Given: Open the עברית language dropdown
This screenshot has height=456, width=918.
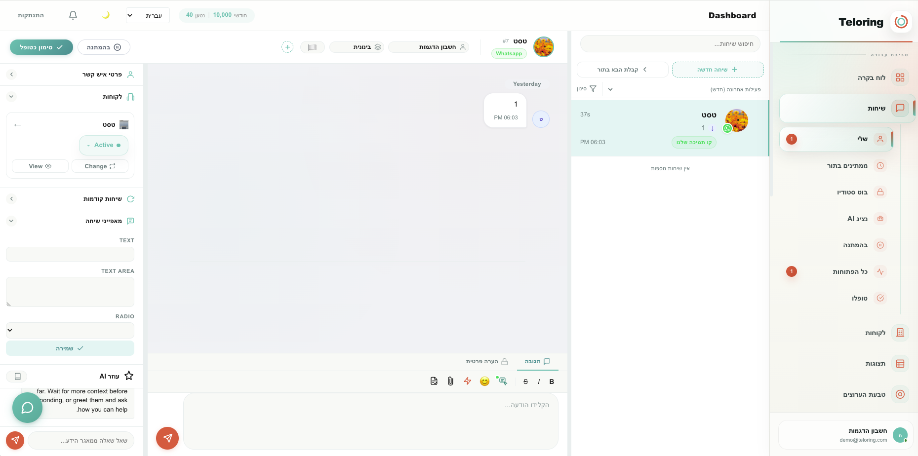Looking at the screenshot, I should [x=148, y=15].
